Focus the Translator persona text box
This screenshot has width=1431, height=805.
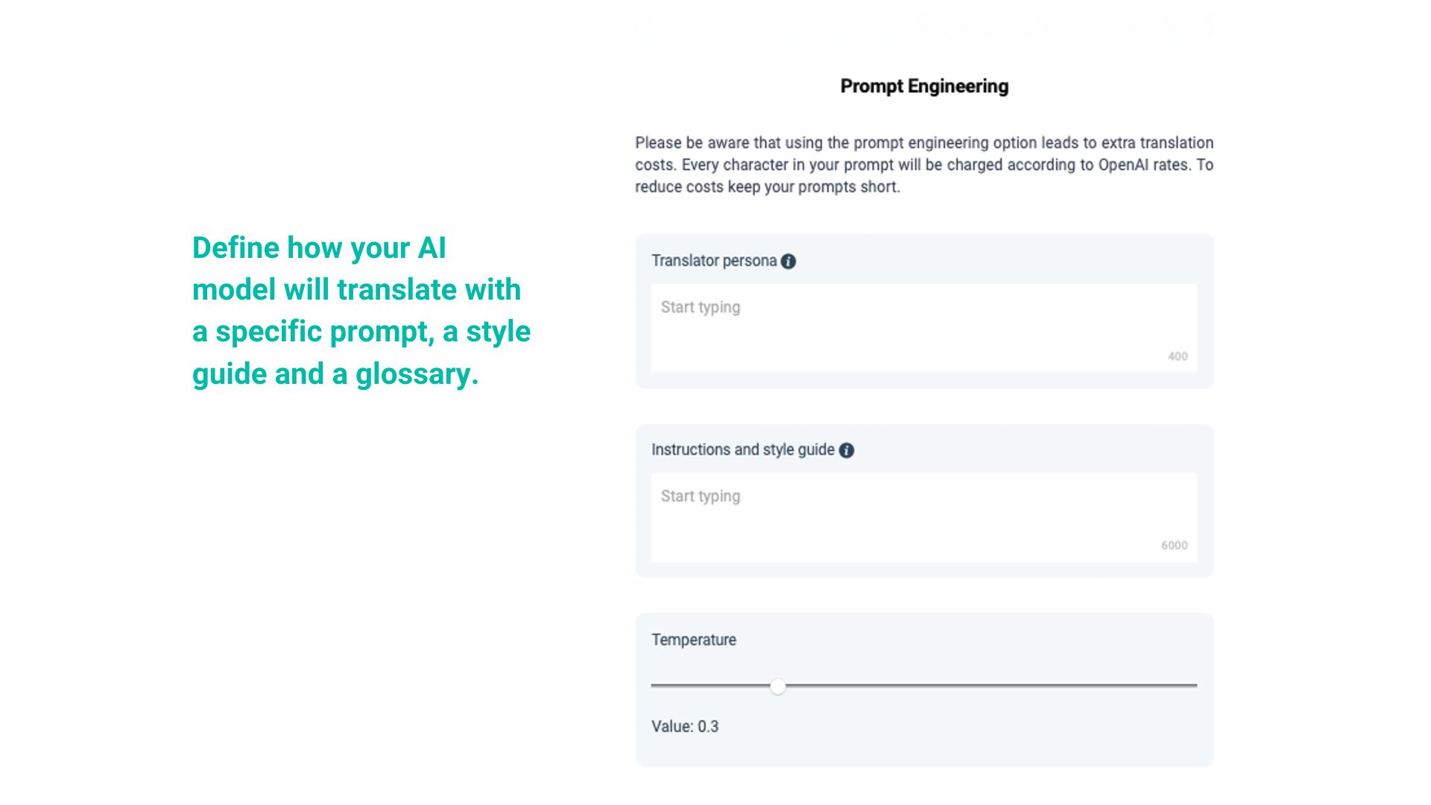click(923, 328)
